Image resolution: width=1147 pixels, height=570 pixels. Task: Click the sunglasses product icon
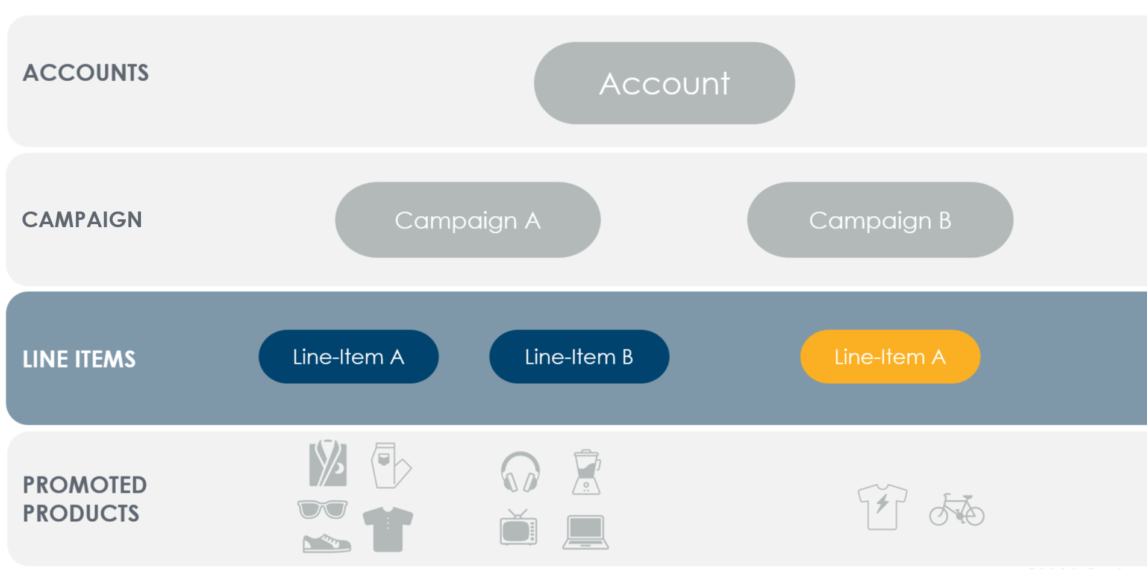(322, 509)
